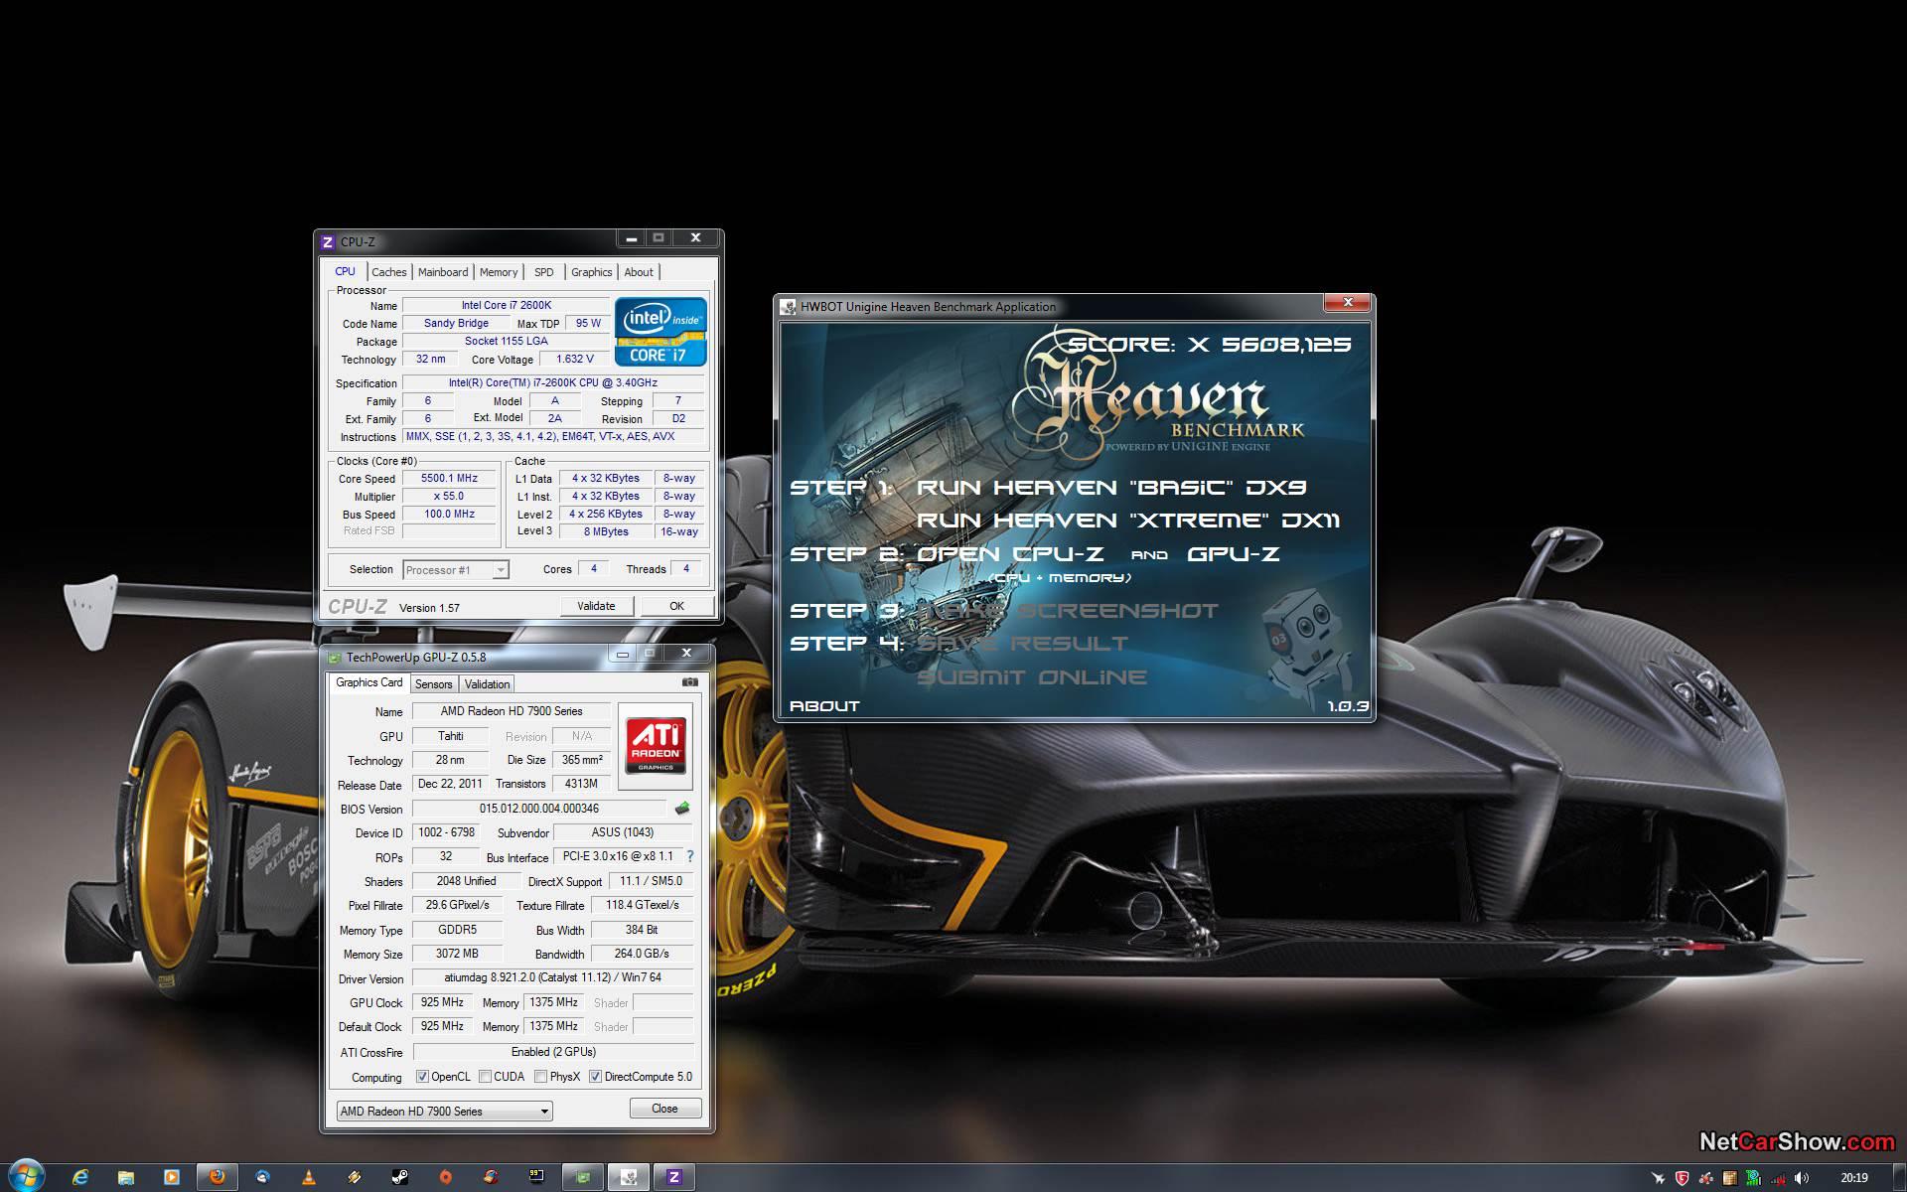The image size is (1907, 1192).
Task: Click the Core Speed 5500.1 MHz value
Action: pos(450,479)
